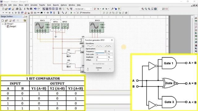Image resolution: width=198 pixels, height=111 pixels.
Task: Click the Zoom out magnifier icon
Action: tap(146, 9)
